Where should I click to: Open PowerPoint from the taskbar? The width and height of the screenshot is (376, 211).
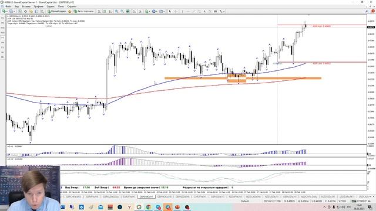click(x=177, y=207)
